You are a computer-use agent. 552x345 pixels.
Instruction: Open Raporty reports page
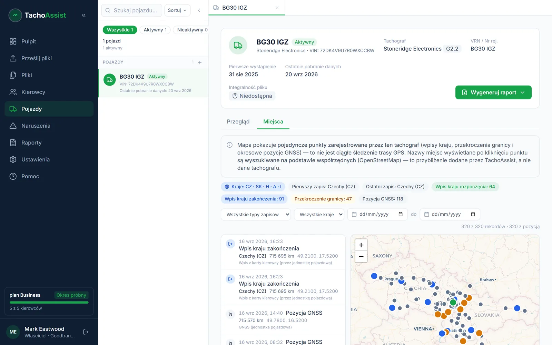pyautogui.click(x=49, y=143)
